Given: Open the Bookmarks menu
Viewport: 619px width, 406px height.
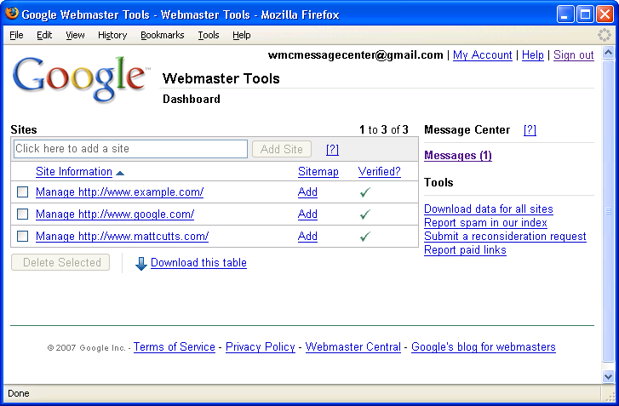Looking at the screenshot, I should (x=163, y=35).
